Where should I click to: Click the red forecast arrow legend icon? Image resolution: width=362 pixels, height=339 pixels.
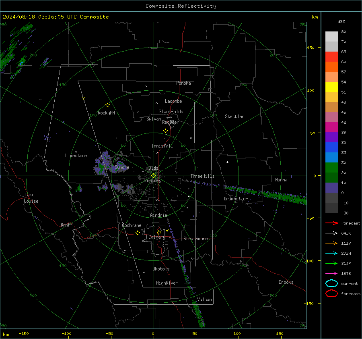[331, 223]
